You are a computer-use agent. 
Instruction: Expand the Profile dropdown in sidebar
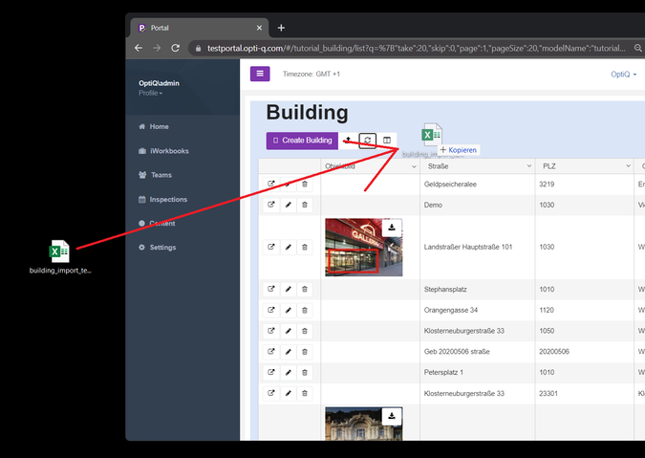151,94
